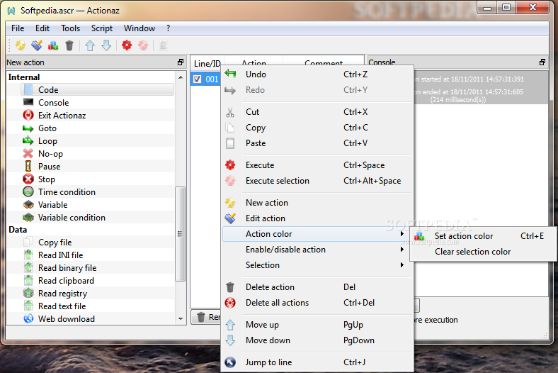Click the trash can toolbar icon
This screenshot has width=558, height=373.
click(69, 45)
